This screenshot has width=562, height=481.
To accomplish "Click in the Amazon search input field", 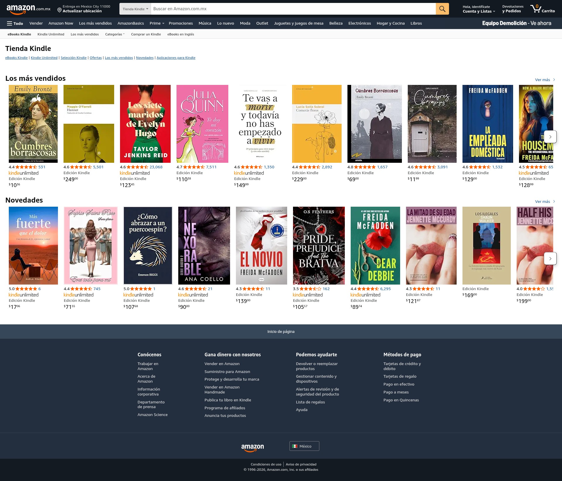I will [x=293, y=9].
